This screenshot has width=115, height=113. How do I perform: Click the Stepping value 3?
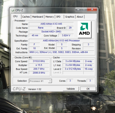click(88, 44)
